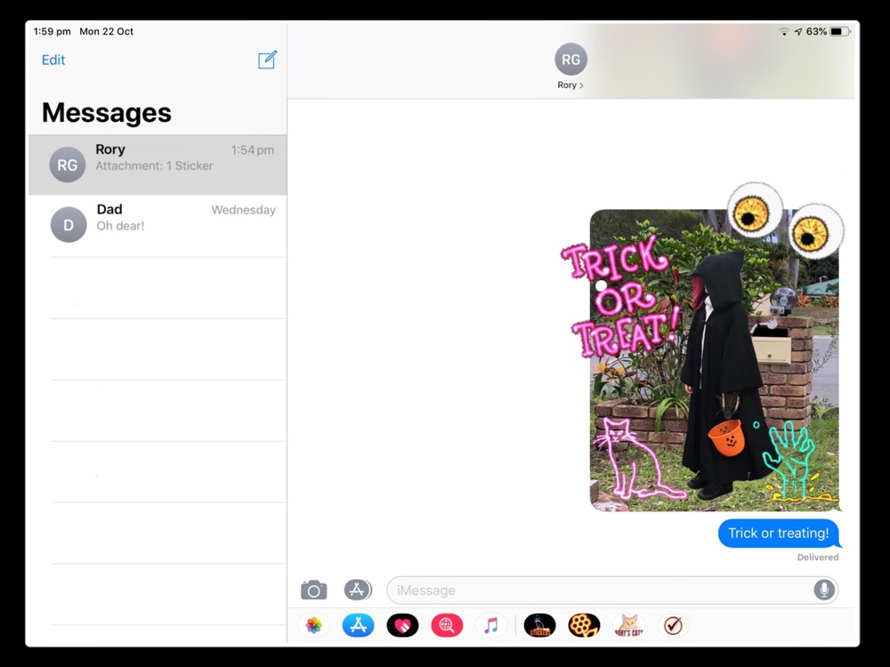The width and height of the screenshot is (890, 667).
Task: Check the battery status icon
Action: pyautogui.click(x=840, y=32)
